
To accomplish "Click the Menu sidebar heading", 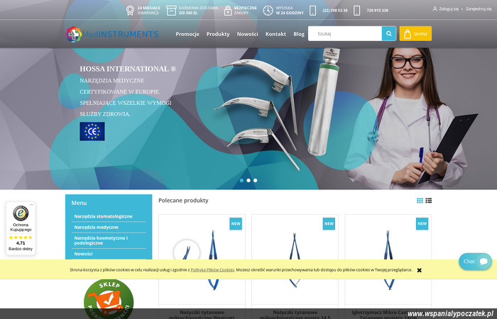I will coord(79,203).
